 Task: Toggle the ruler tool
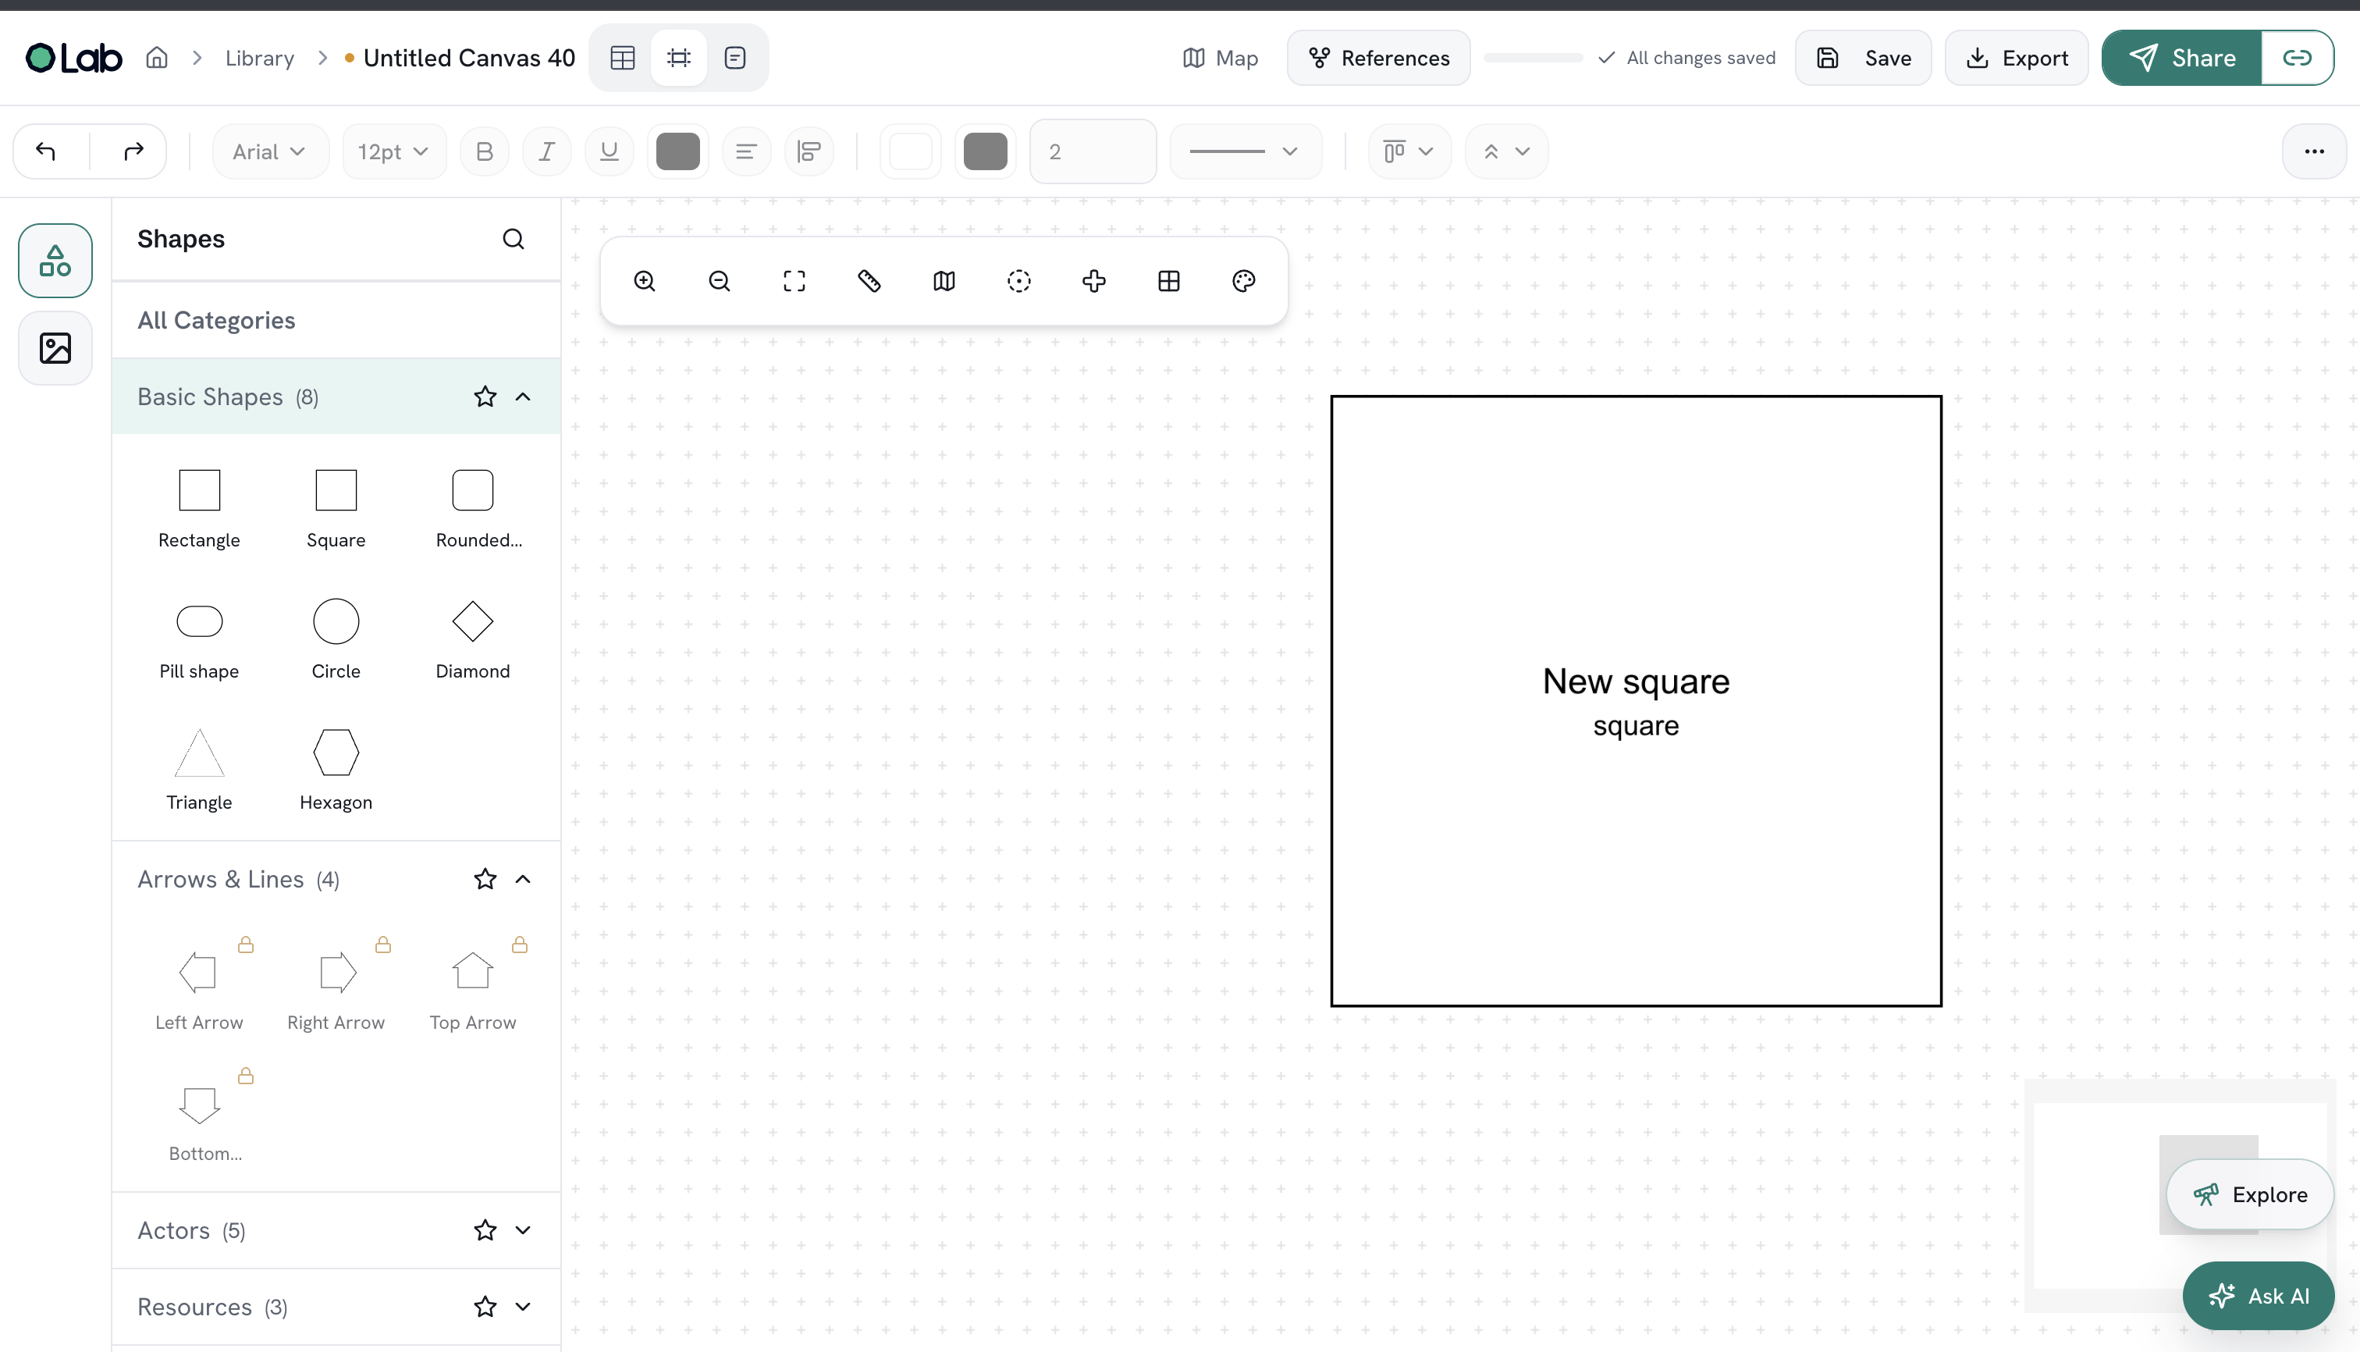click(869, 280)
